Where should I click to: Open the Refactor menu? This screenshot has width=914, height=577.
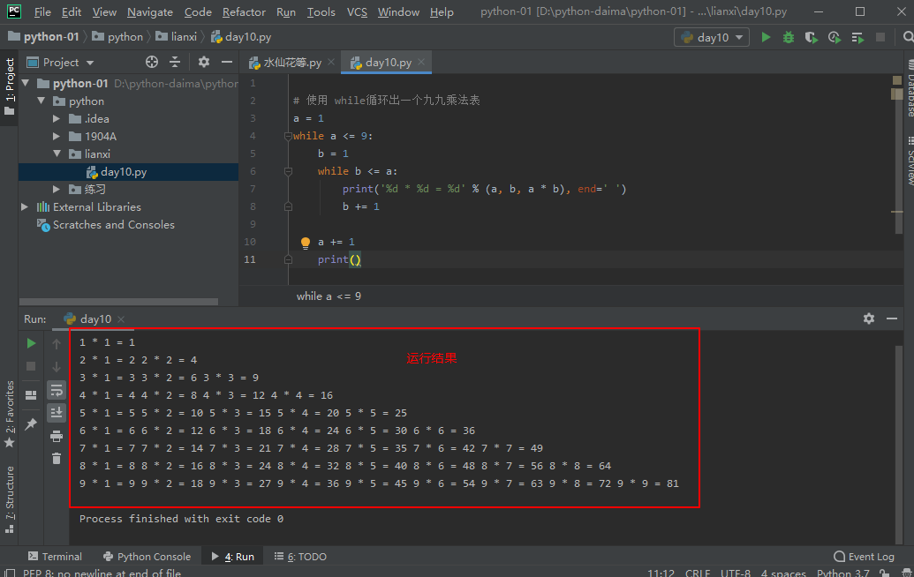click(244, 11)
